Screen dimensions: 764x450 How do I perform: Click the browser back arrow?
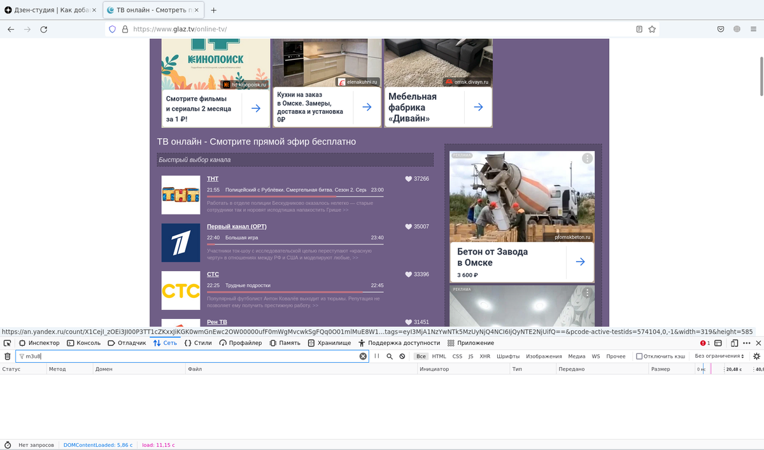[11, 29]
